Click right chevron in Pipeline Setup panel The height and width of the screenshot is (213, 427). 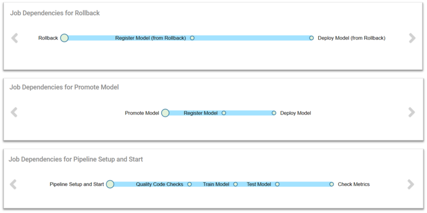[411, 184]
